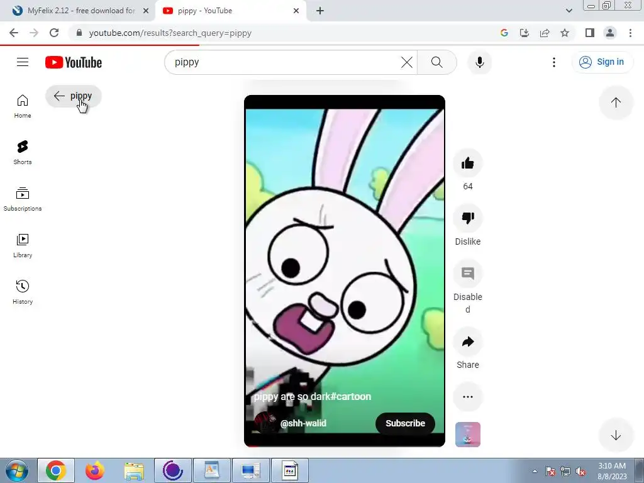
Task: Start voice search with microphone
Action: coord(479,62)
